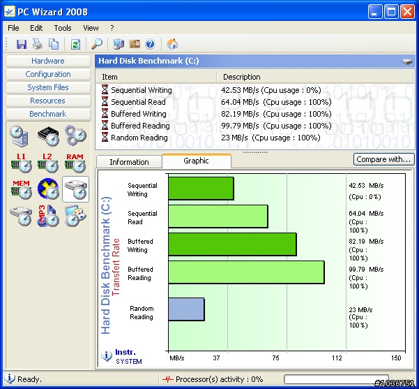Screen dimensions: 419x389
Task: Run the RAM benchmark
Action: coord(75,163)
